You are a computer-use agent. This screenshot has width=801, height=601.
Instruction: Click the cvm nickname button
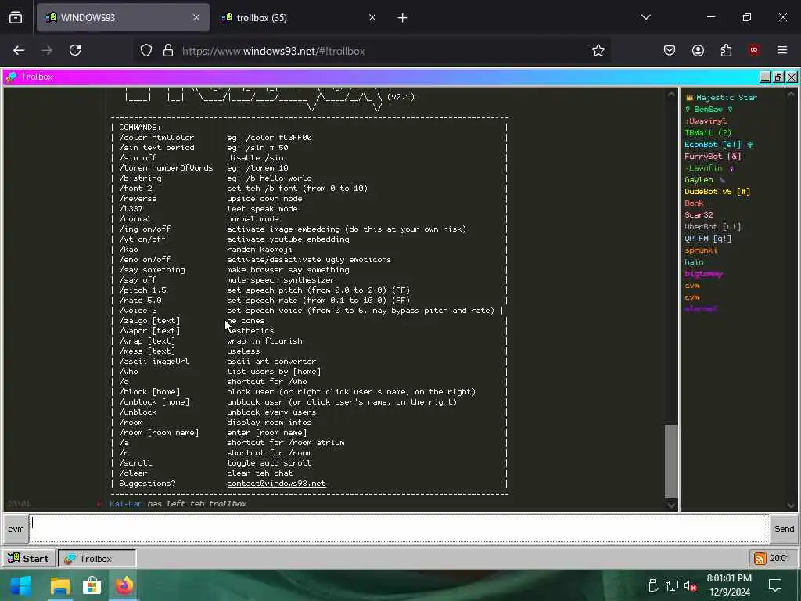16,529
